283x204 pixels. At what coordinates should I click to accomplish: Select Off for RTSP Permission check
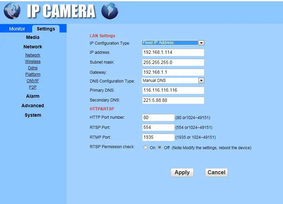[159, 147]
